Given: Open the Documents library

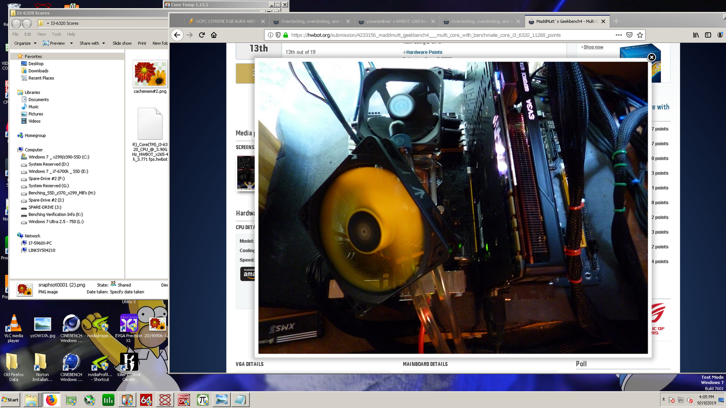Looking at the screenshot, I should pyautogui.click(x=38, y=99).
